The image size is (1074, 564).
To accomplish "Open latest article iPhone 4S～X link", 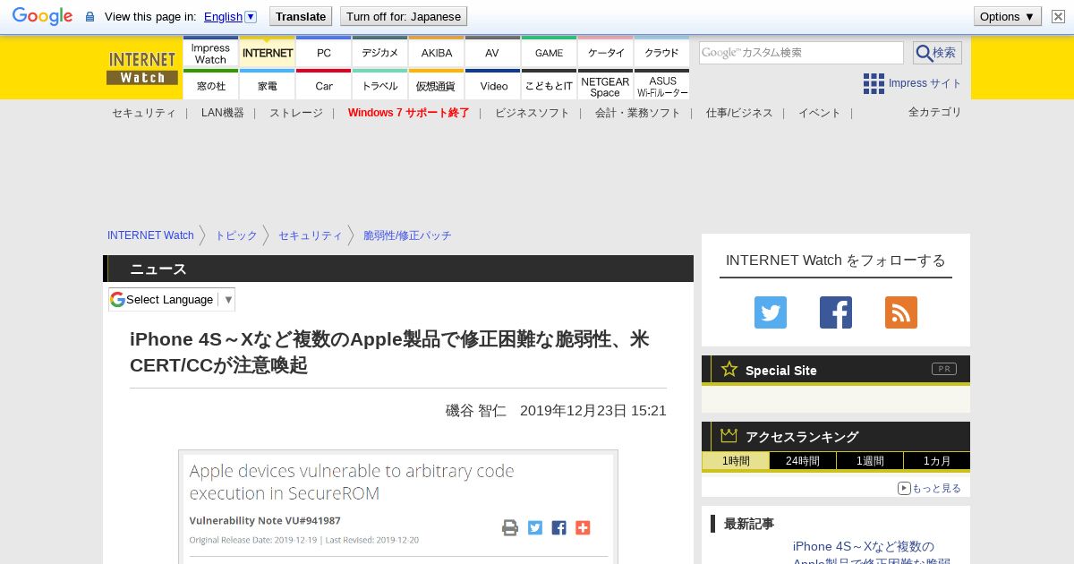I will (871, 554).
